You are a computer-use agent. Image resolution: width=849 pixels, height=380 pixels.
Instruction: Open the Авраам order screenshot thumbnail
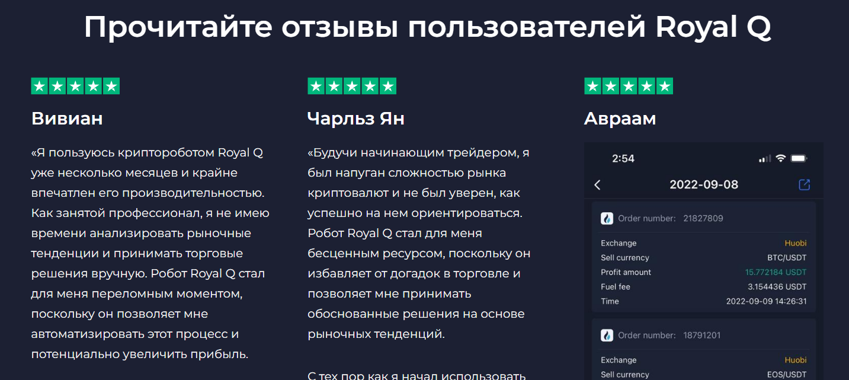(704, 261)
